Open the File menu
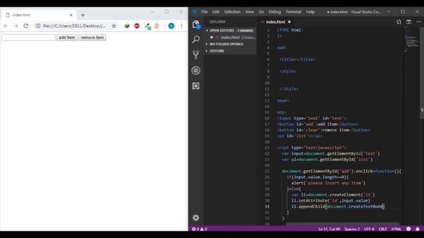Viewport: 424px width, 238px height. tap(204, 12)
